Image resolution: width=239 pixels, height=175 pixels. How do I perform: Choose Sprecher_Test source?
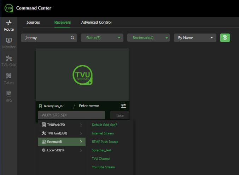[x=101, y=150]
